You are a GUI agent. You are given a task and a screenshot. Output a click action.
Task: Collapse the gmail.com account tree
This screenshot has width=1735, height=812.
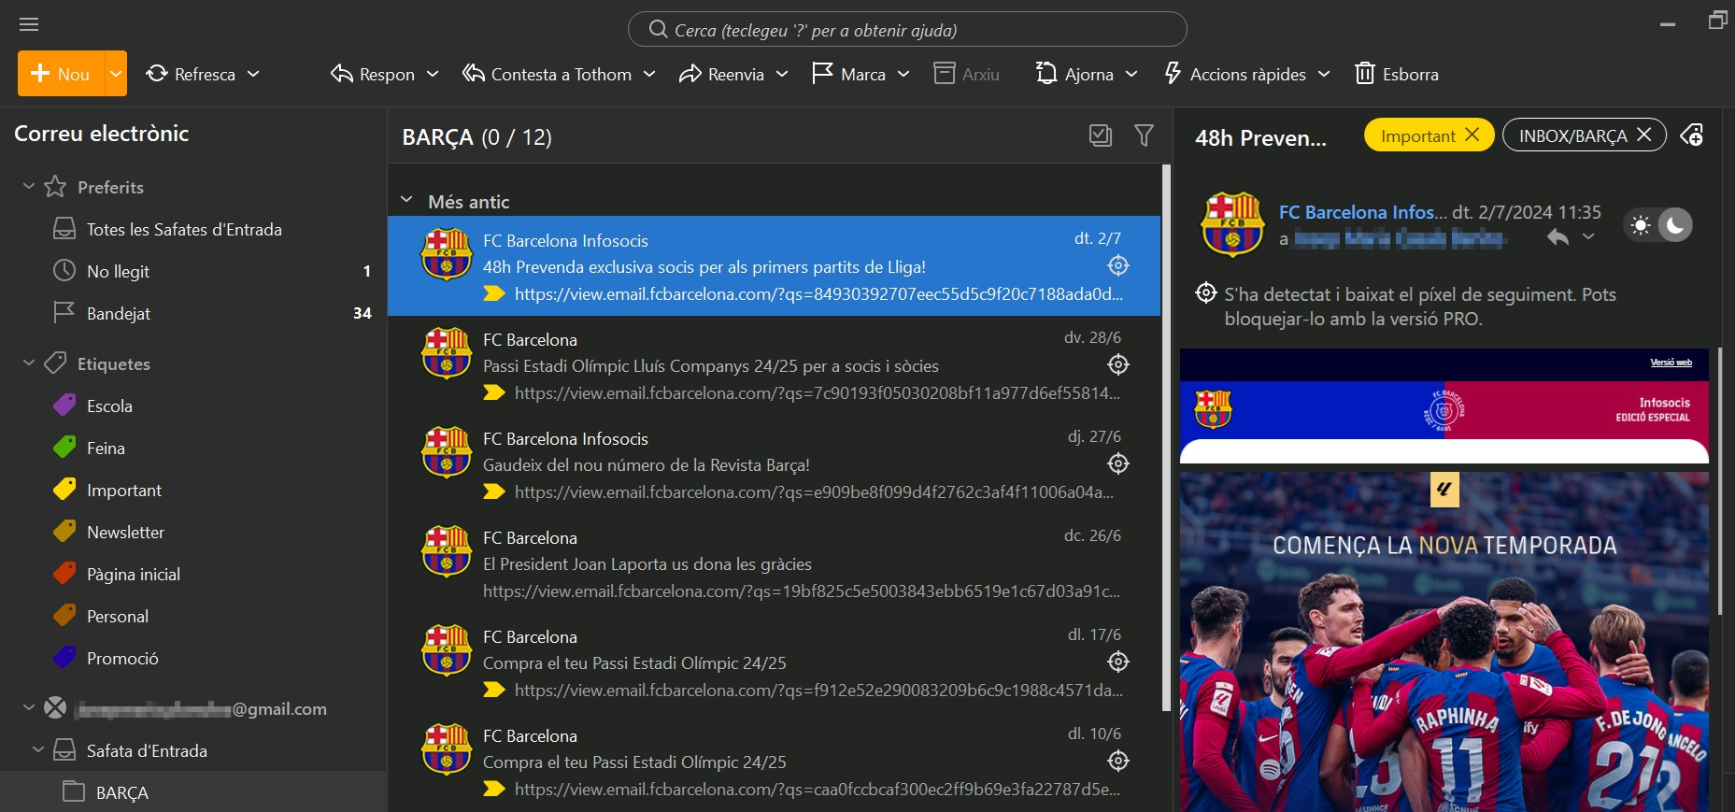[x=29, y=708]
